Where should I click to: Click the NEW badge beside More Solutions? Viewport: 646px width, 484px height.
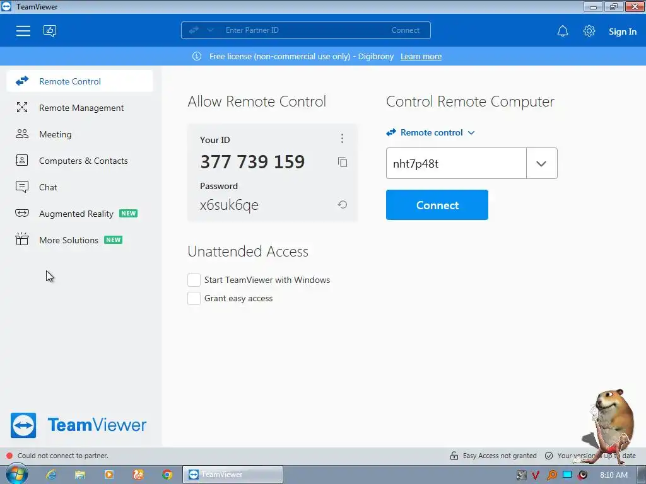coord(114,240)
